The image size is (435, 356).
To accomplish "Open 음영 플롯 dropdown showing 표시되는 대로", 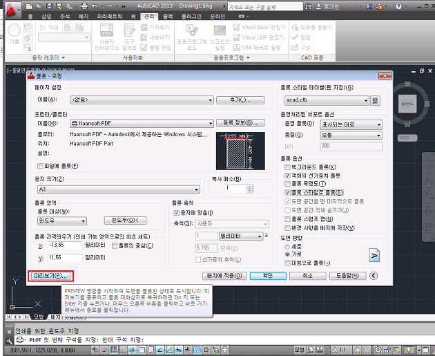I will pos(351,124).
